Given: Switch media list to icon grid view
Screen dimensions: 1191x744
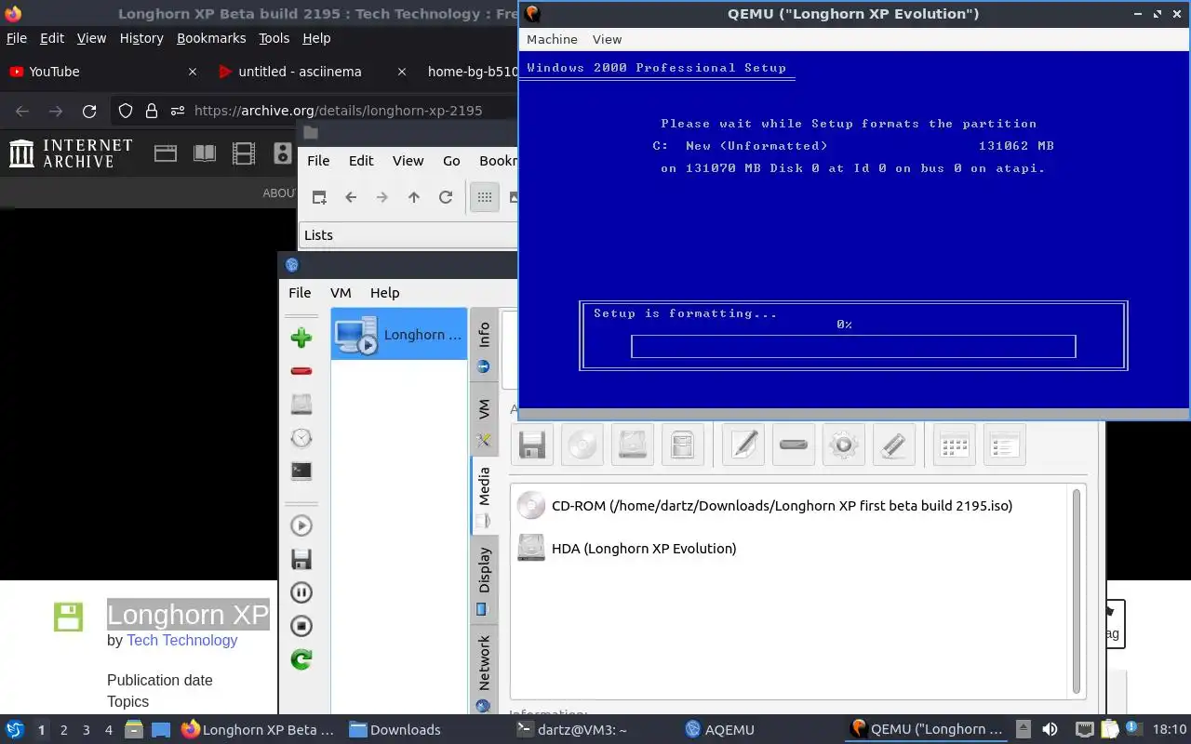Looking at the screenshot, I should (955, 445).
